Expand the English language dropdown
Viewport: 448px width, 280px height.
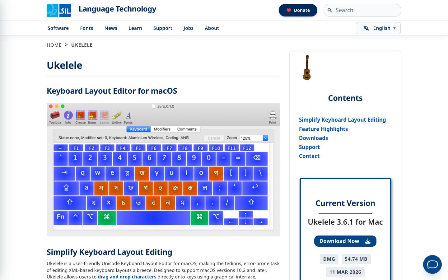pyautogui.click(x=378, y=28)
